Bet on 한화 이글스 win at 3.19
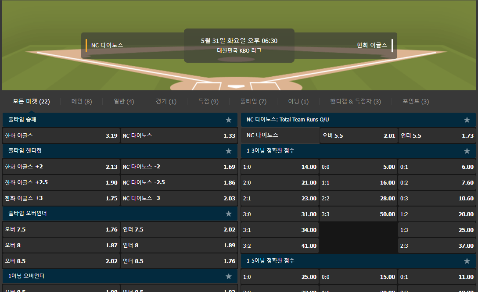Image resolution: width=478 pixels, height=292 pixels. (61, 135)
